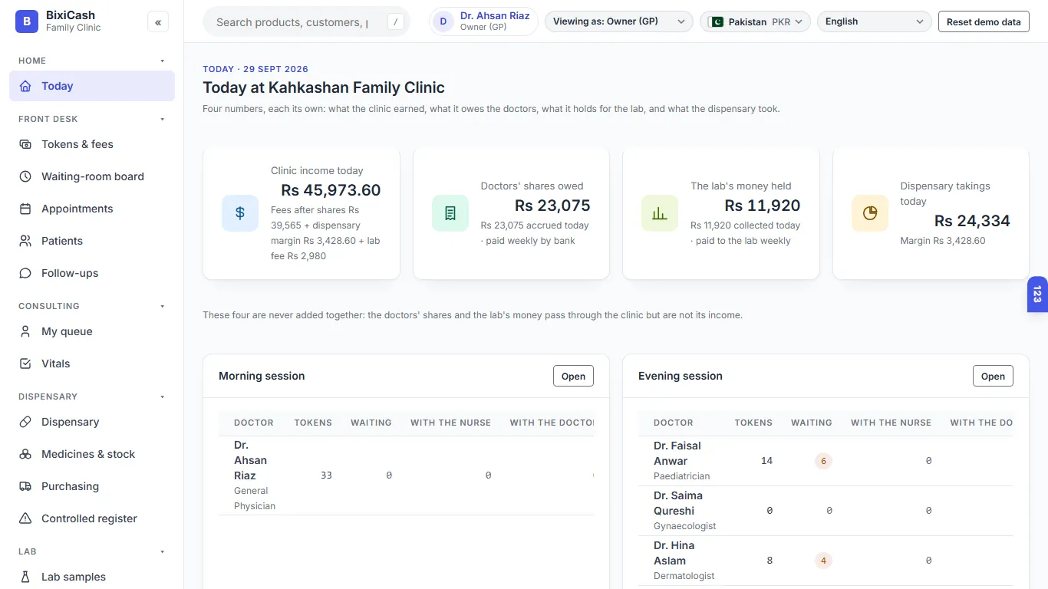Click Dr. Faisal Anwar's waiting count 6
Viewport: 1048px width, 589px height.
coord(824,461)
